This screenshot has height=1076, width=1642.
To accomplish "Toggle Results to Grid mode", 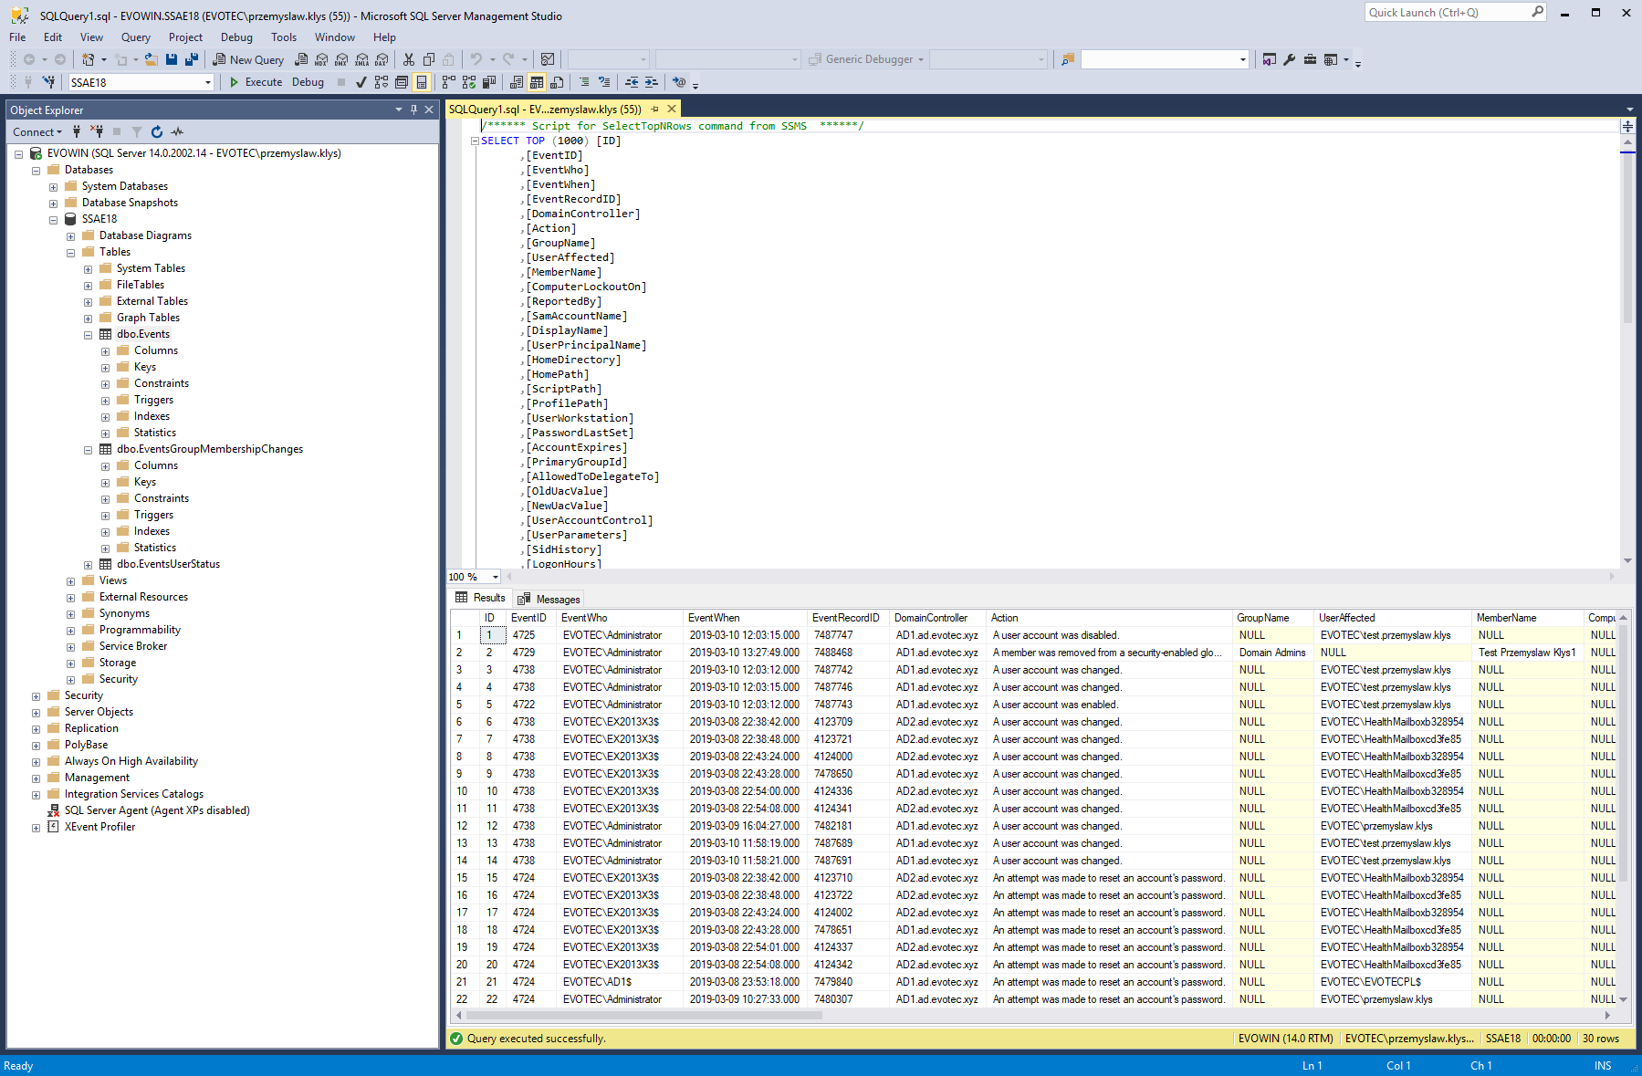I will (536, 83).
